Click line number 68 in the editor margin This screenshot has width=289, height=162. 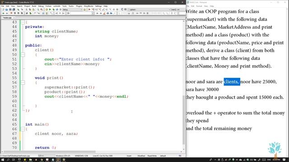pos(14,138)
